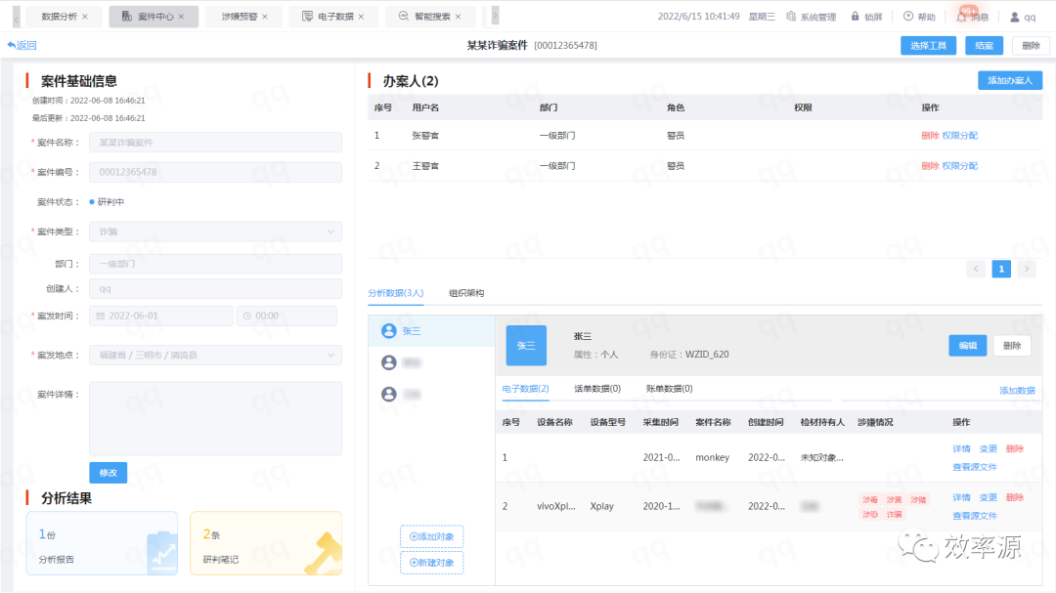Open the 案发时间 date picker
Image resolution: width=1056 pixels, height=593 pixels.
click(x=161, y=316)
